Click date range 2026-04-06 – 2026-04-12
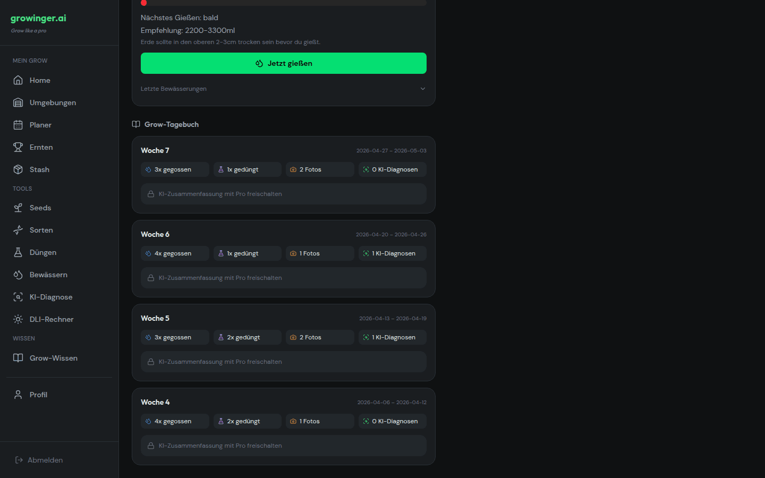765x478 pixels. 392,403
